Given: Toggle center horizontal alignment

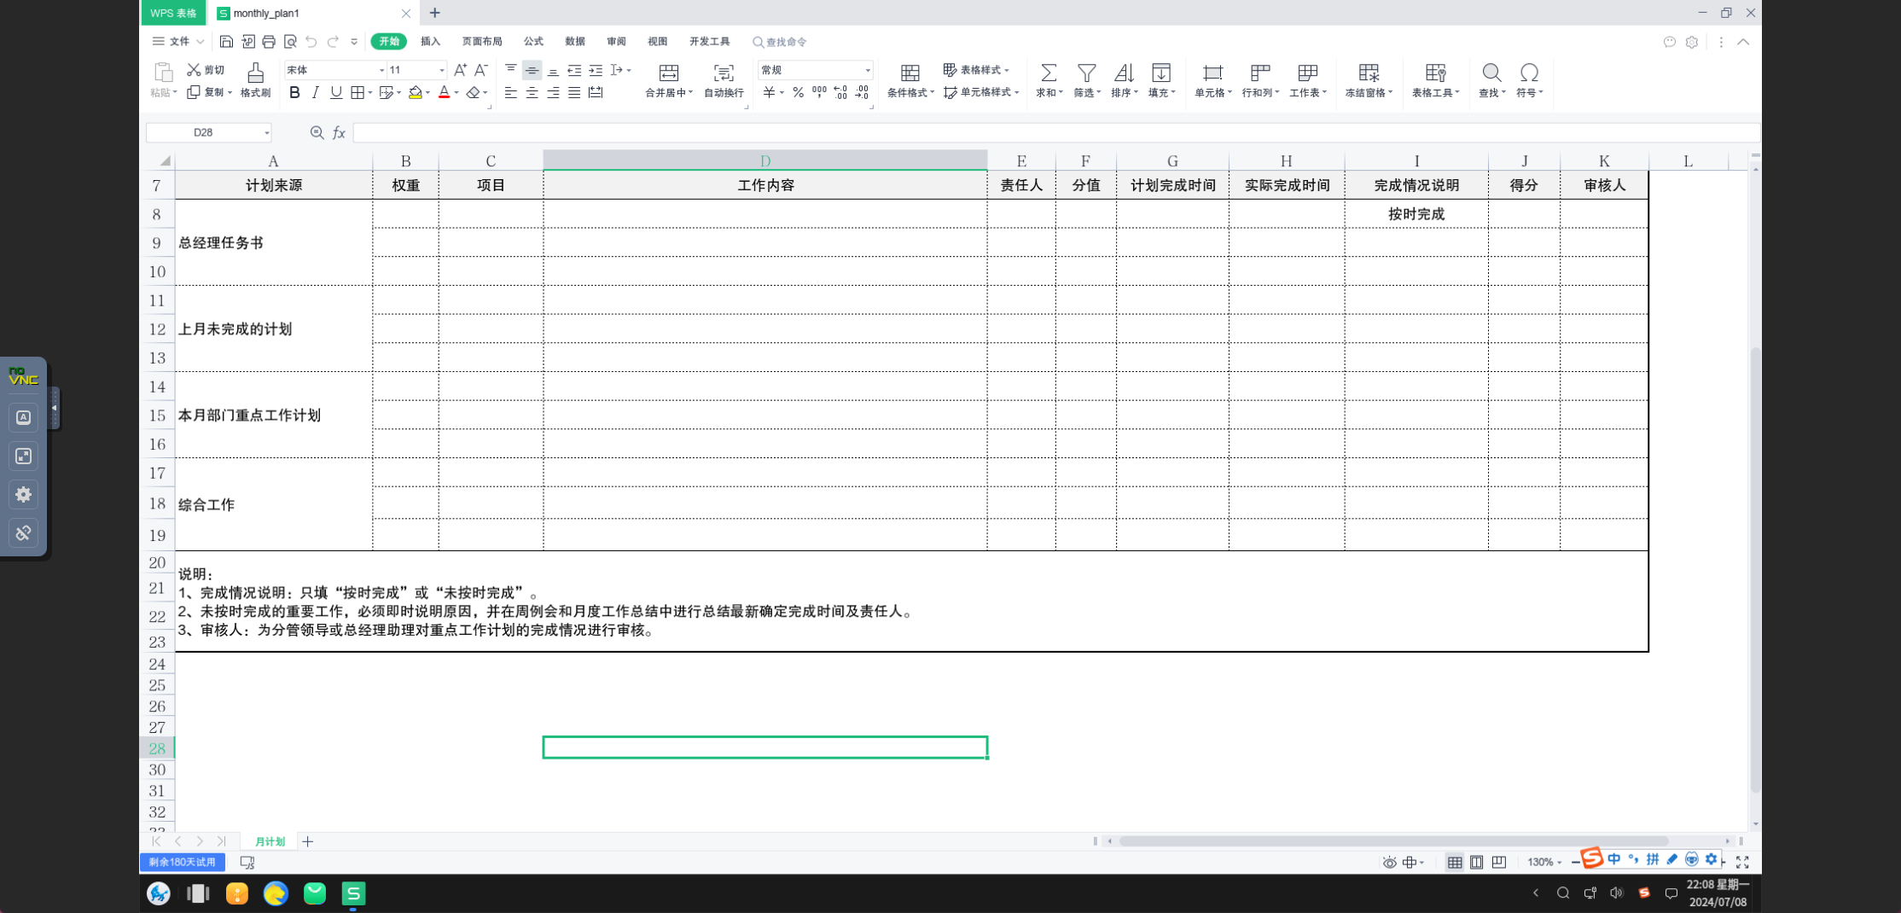Looking at the screenshot, I should click(x=532, y=92).
